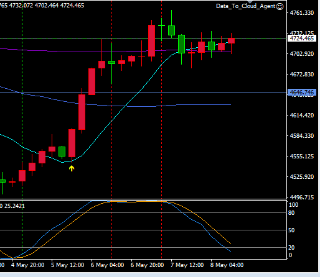Click the 4 May 20:00 time label
The image size is (320, 277).
[x=27, y=265]
